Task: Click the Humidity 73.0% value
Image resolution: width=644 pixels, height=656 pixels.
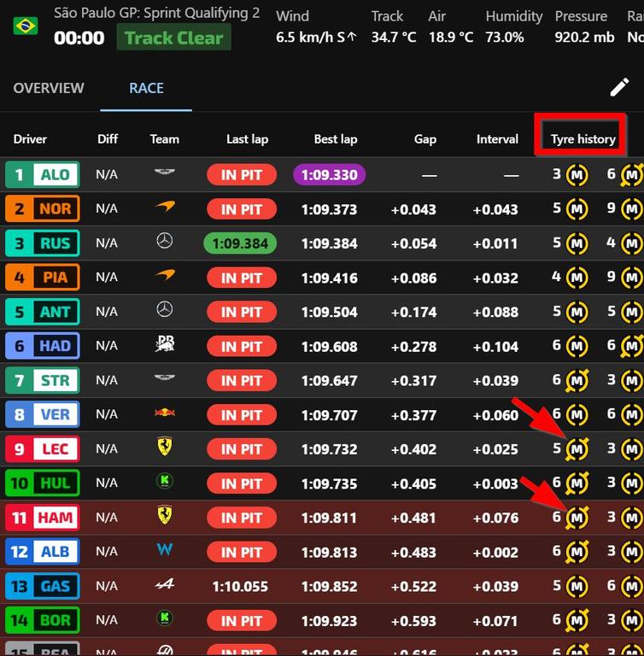Action: pyautogui.click(x=505, y=38)
